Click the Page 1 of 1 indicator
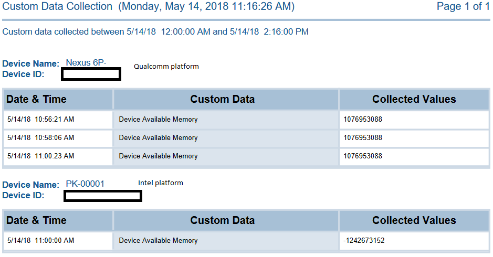 (x=463, y=7)
